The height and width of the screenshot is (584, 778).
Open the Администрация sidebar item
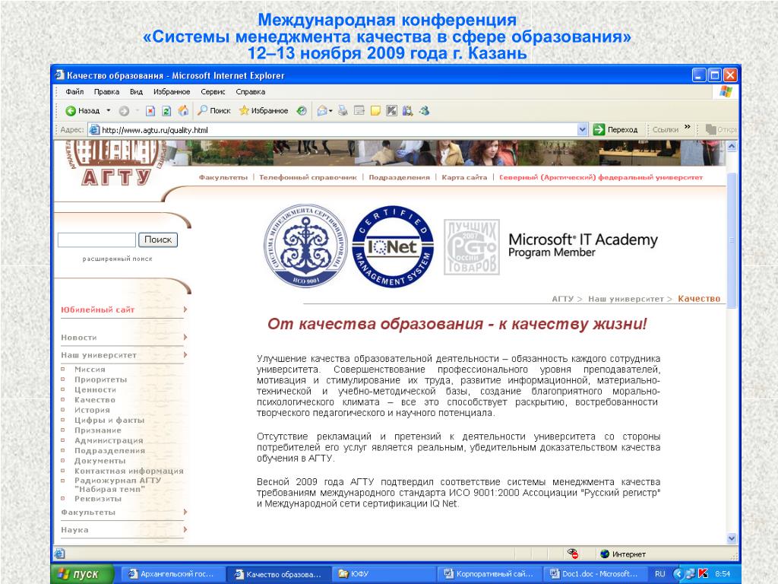pos(109,440)
